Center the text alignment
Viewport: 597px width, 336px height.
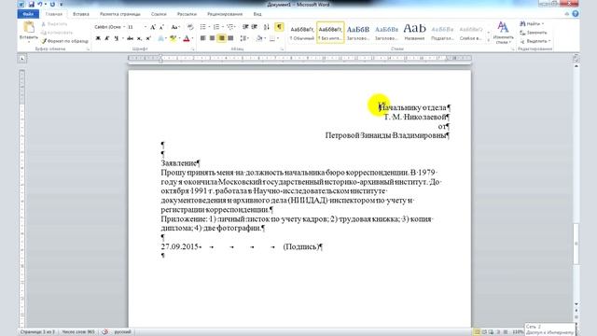tap(212, 38)
